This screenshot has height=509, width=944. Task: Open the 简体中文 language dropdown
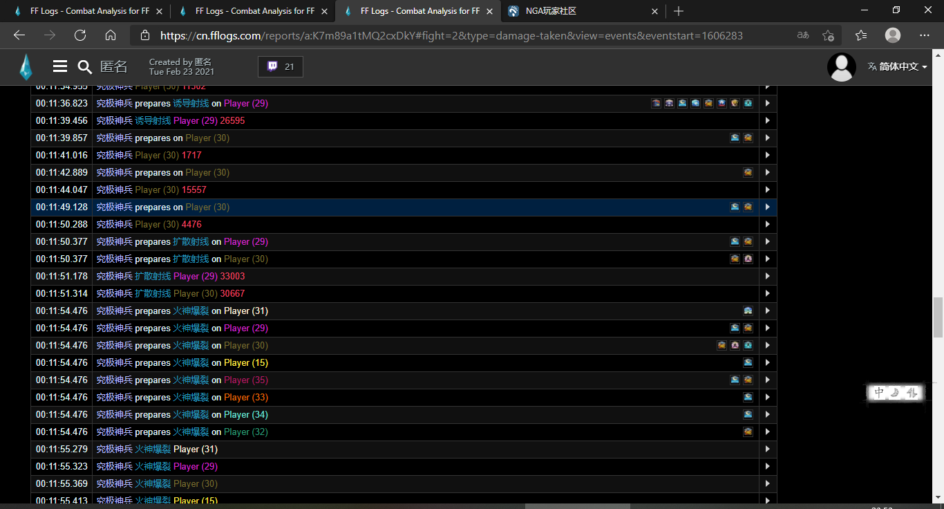[x=898, y=66]
